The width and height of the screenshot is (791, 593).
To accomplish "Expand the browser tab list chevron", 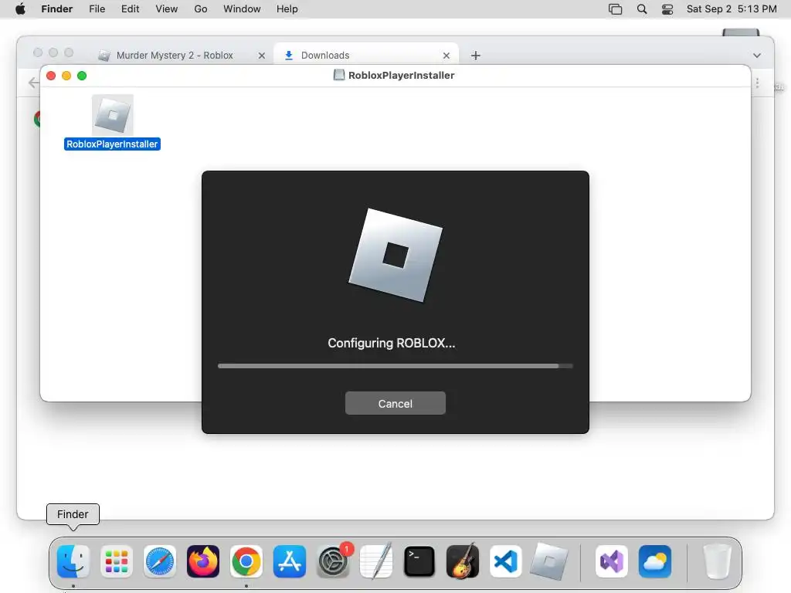I will pos(757,56).
